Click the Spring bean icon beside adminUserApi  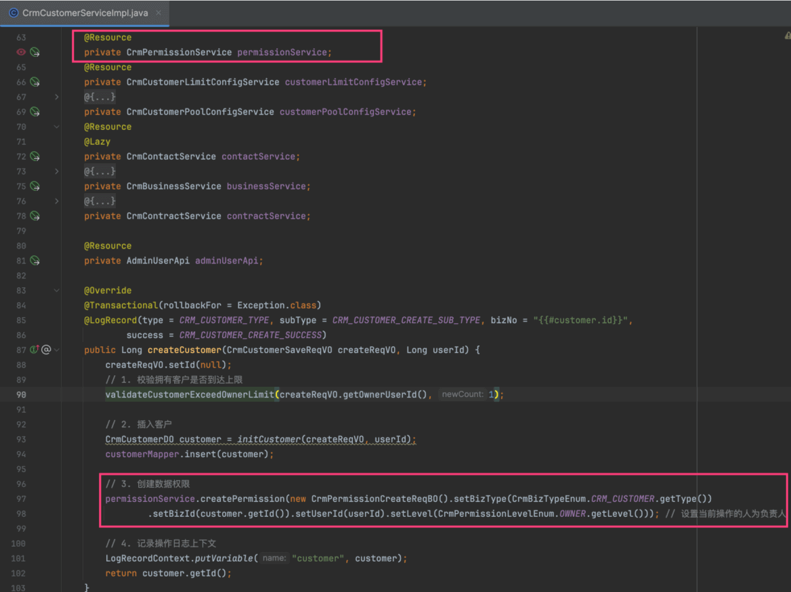tap(35, 261)
